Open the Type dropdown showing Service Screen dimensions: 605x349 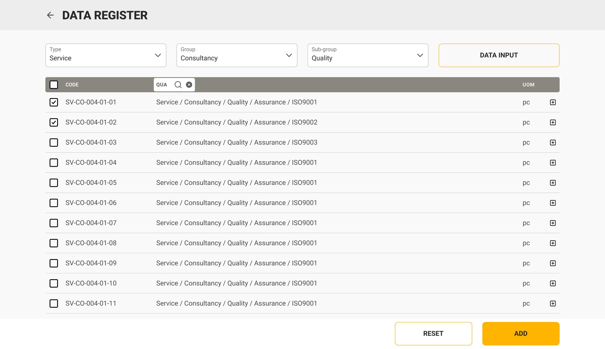point(106,55)
